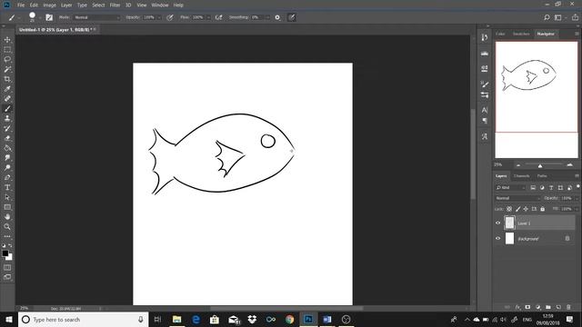The width and height of the screenshot is (582, 327).
Task: Select the Brush tool in the toolbox
Action: [7, 109]
